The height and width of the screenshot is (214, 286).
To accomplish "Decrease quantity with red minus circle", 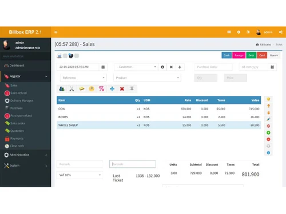I will (268, 139).
